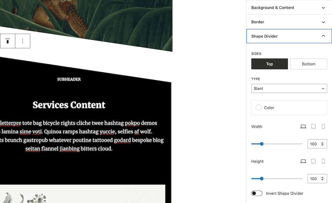
Task: Select the section block icon in toolbar
Action: [8, 41]
